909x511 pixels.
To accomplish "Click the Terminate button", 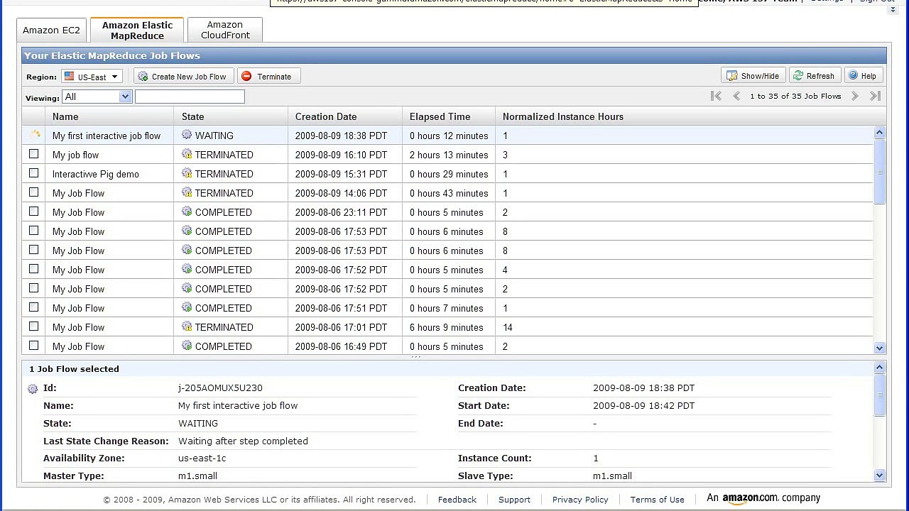I will (269, 77).
